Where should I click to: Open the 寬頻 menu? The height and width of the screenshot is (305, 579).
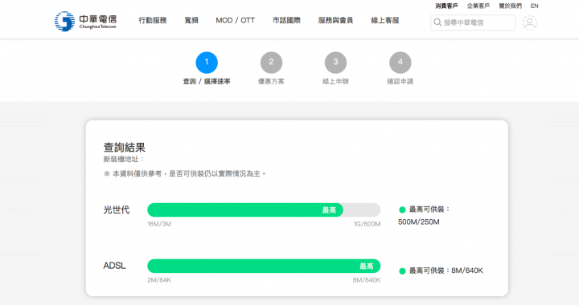(x=191, y=20)
